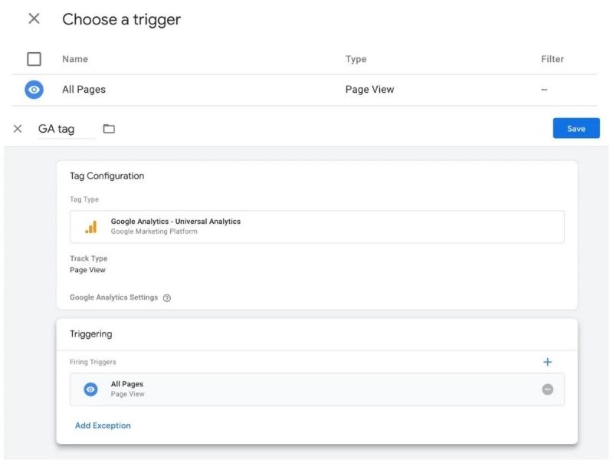The image size is (613, 460).
Task: Click the Track Type label
Action: coord(88,258)
